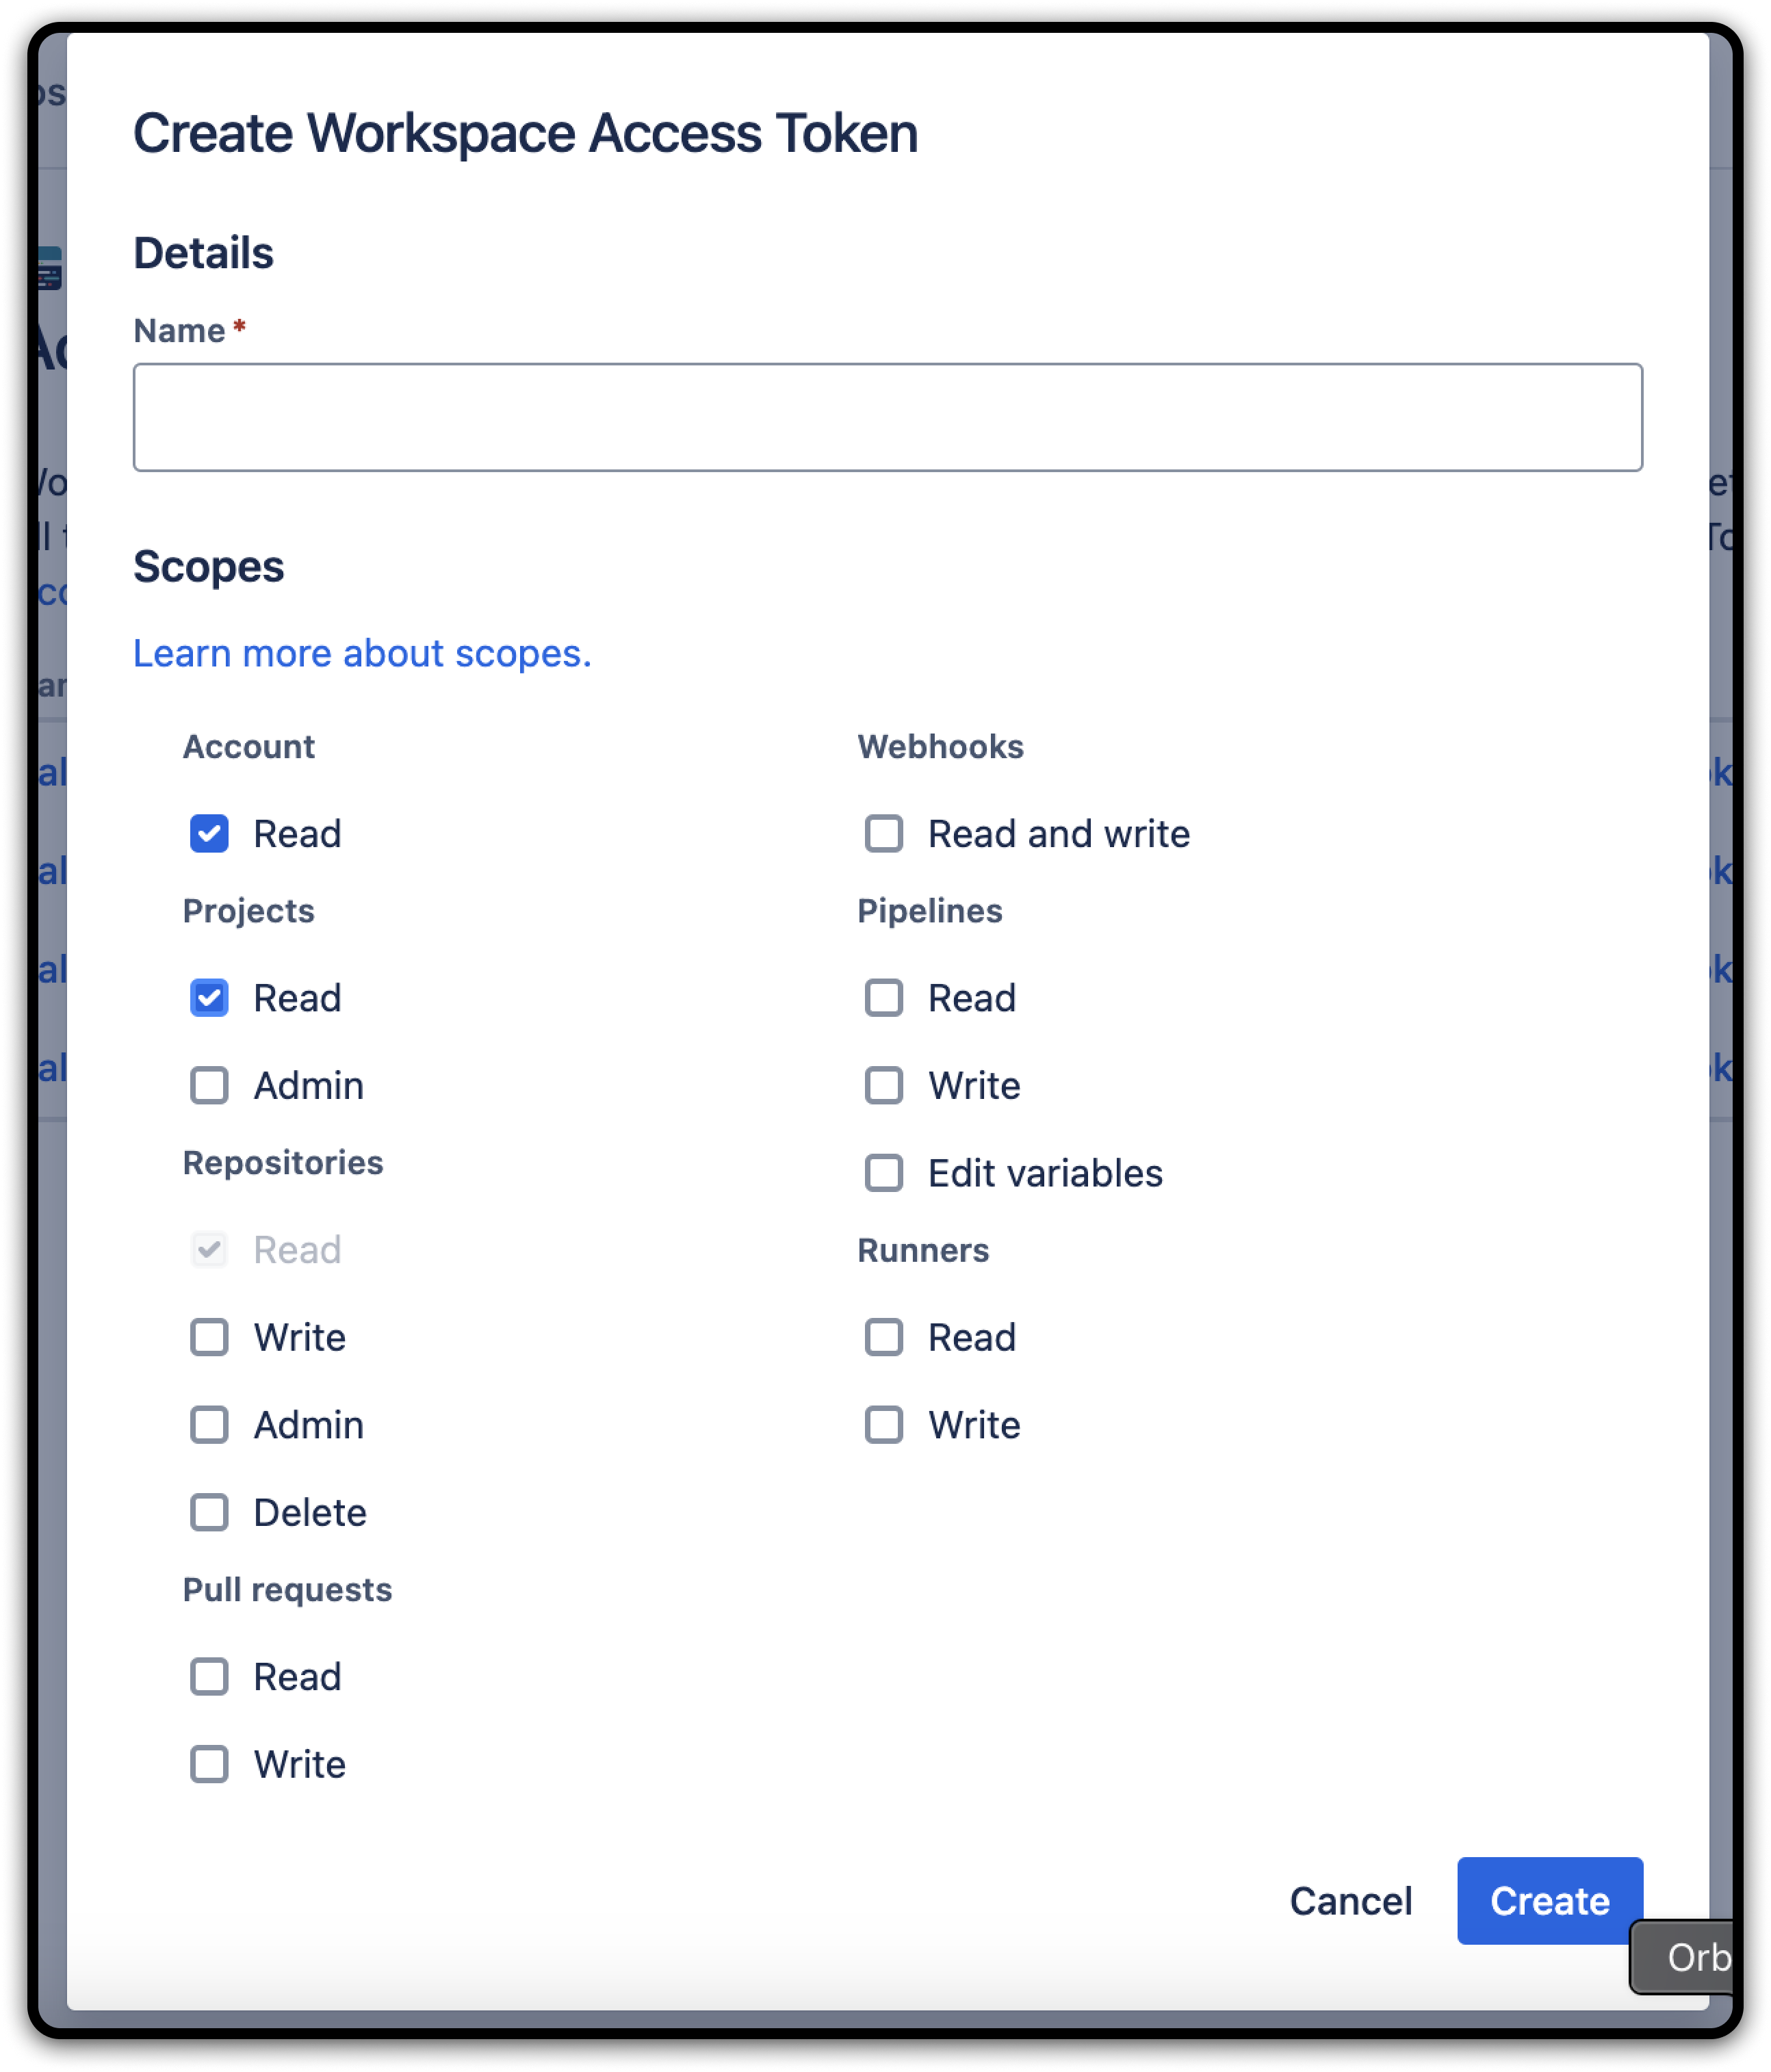Check the Pipelines Edit variables box
1771x2072 pixels.
[x=884, y=1173]
